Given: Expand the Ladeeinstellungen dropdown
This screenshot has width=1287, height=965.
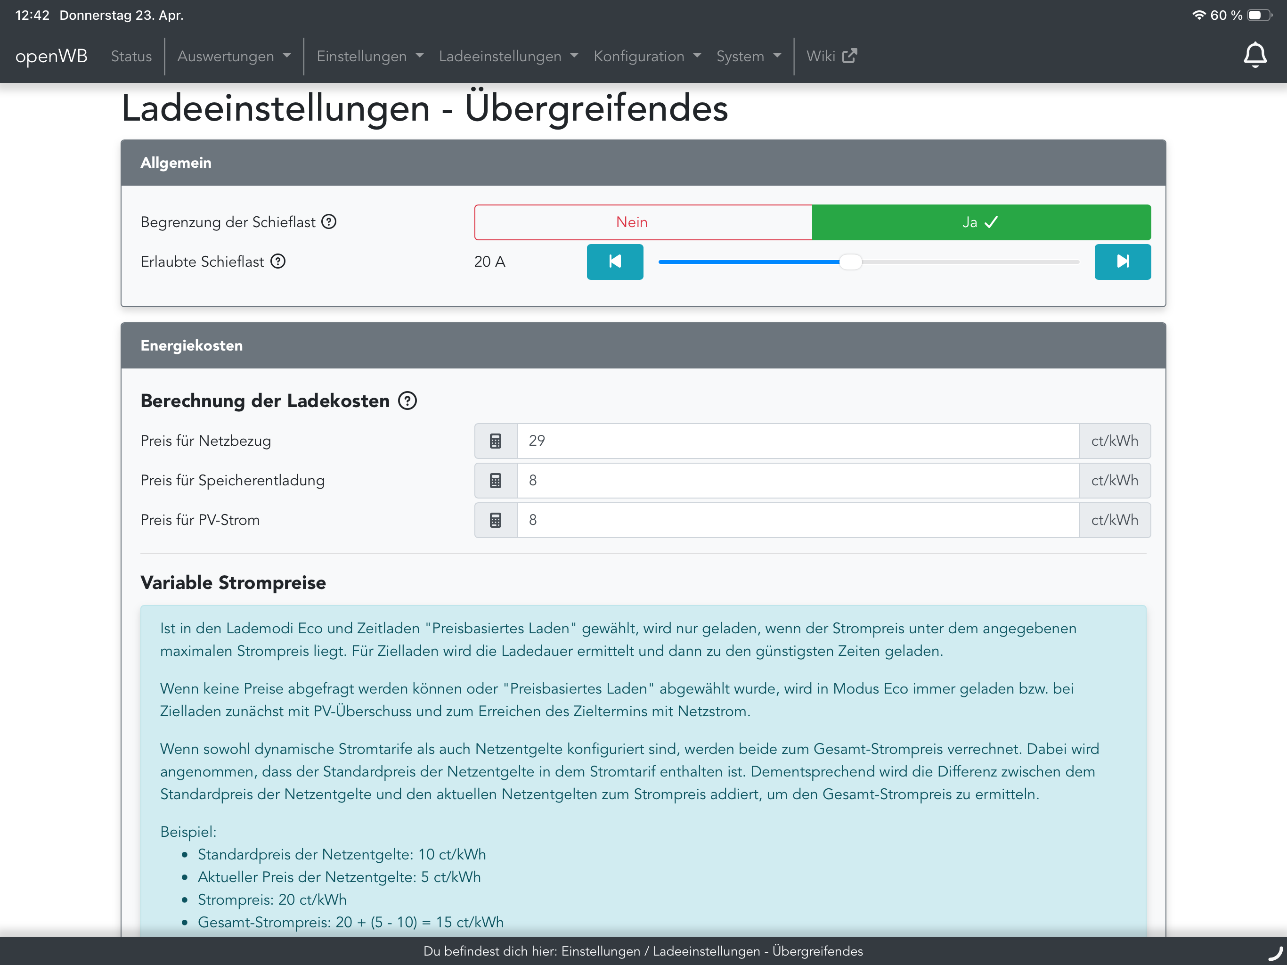Looking at the screenshot, I should [x=508, y=57].
